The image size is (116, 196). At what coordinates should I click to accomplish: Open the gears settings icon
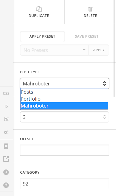point(6,132)
